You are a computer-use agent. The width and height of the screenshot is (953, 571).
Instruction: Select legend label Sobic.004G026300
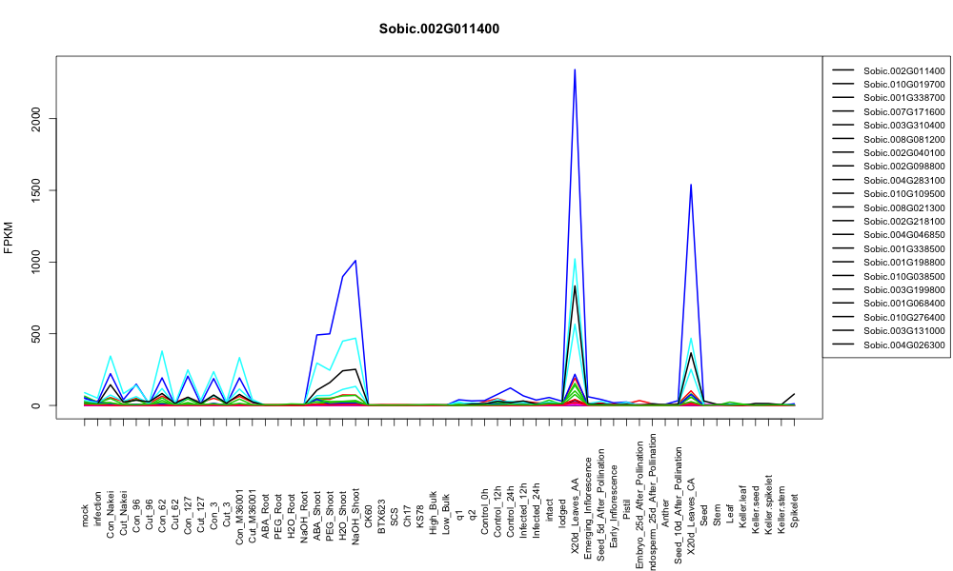(x=903, y=345)
